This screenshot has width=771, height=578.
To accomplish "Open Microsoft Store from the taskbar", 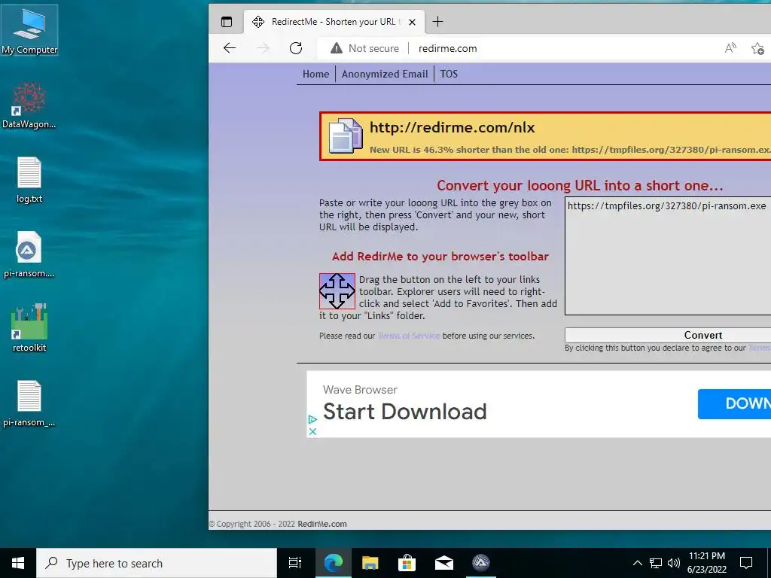I will pos(407,563).
